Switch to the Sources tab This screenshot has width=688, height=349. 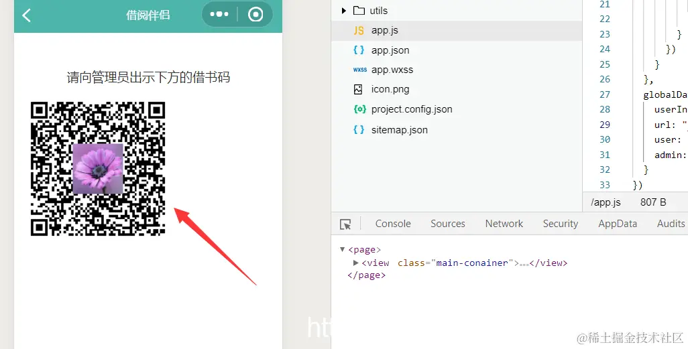coord(447,224)
